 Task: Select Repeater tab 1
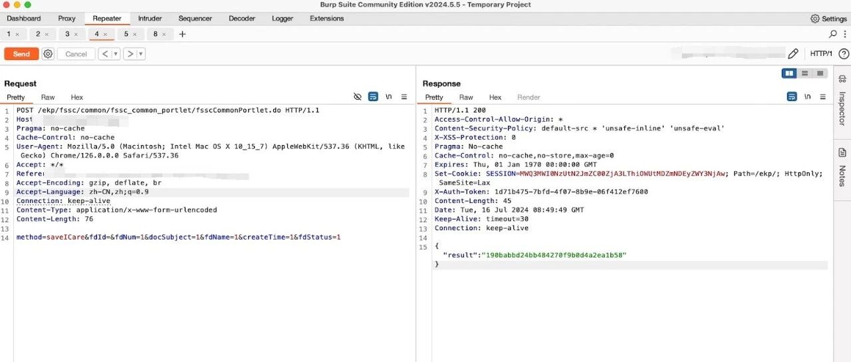pos(9,34)
